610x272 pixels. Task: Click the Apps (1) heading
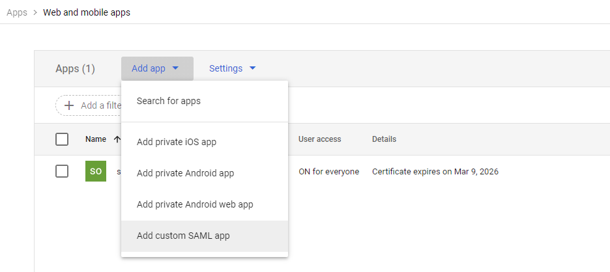point(75,69)
